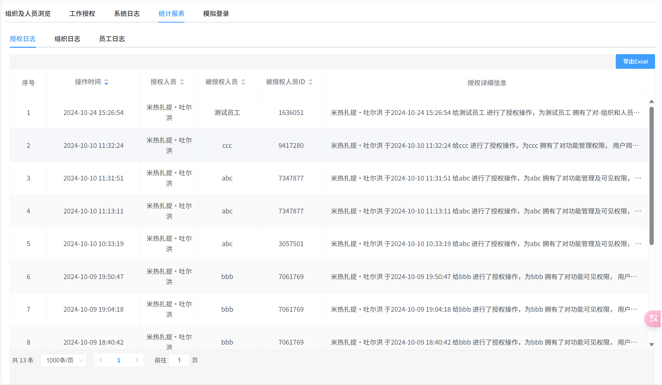
Task: Select the 授权日志 sub-tab
Action: (23, 39)
